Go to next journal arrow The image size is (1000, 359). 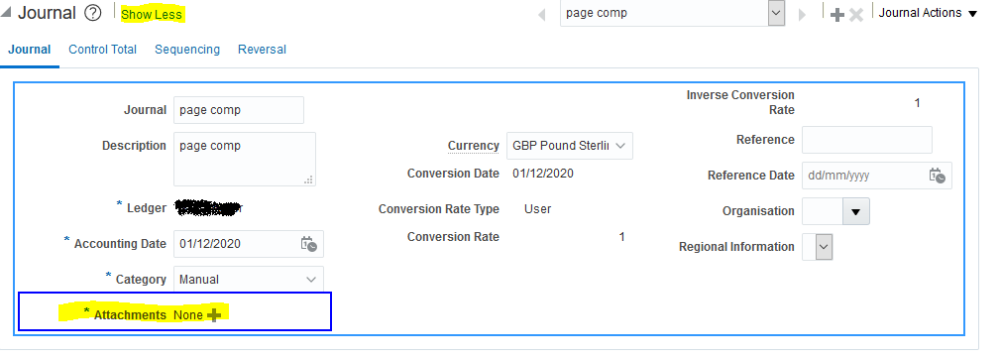tap(803, 14)
